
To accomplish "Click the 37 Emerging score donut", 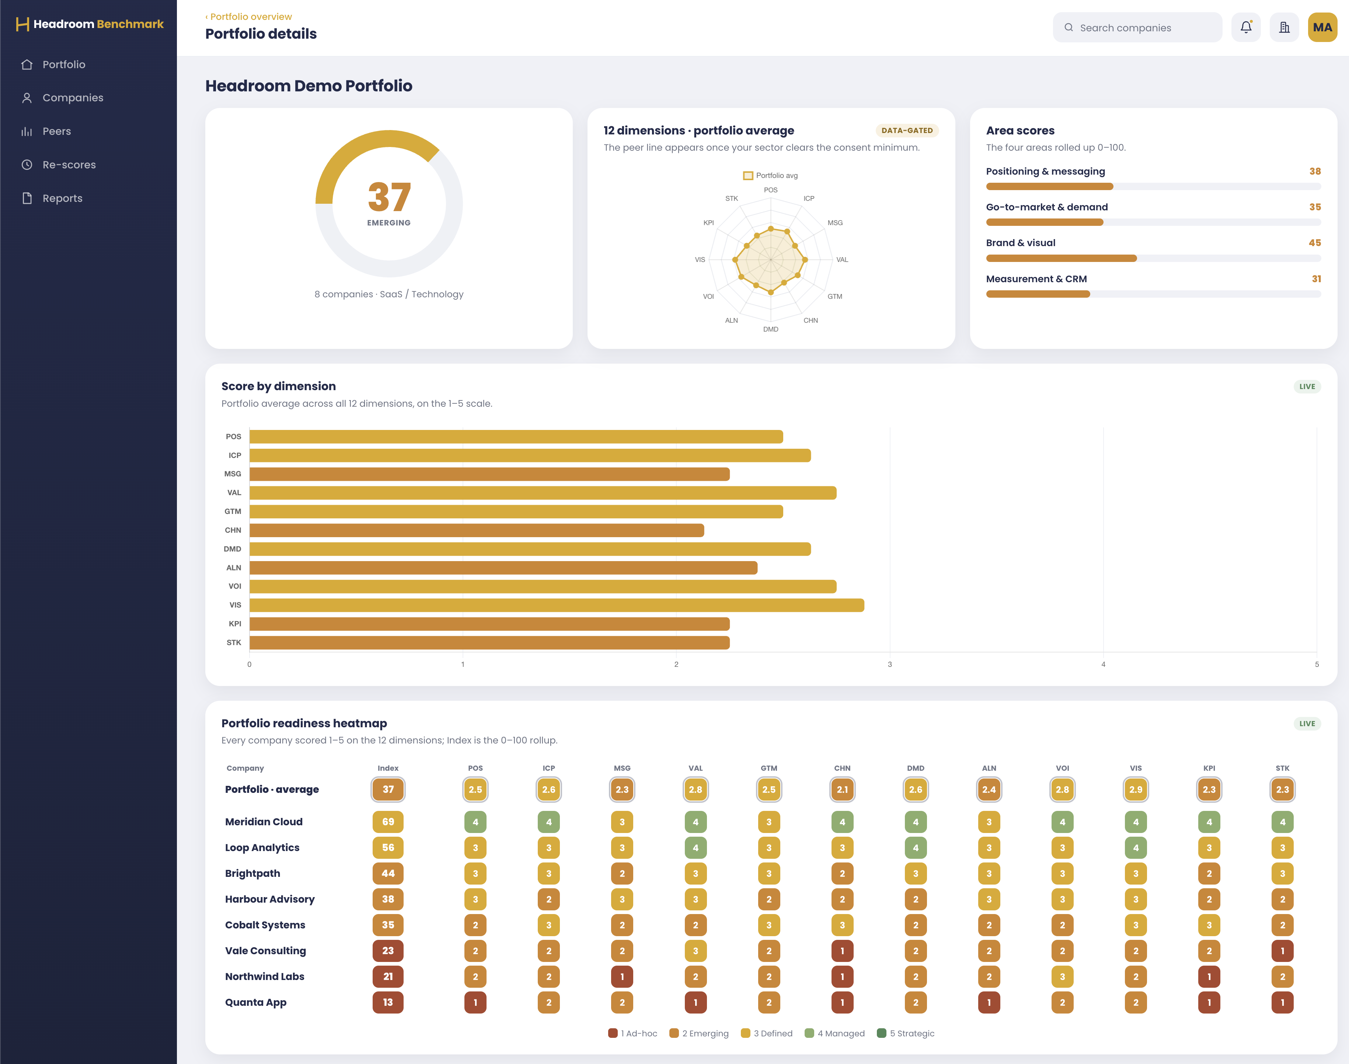I will [x=389, y=204].
